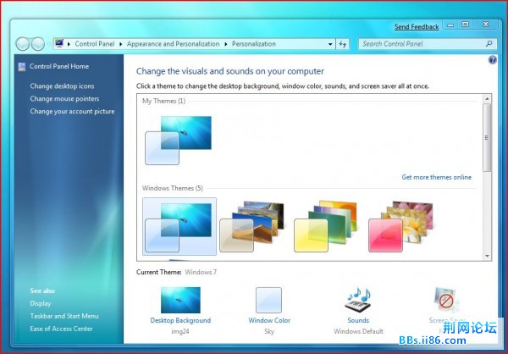Screen dimensions: 508x354
Task: Select the saved theme under My Themes
Action: tap(179, 141)
